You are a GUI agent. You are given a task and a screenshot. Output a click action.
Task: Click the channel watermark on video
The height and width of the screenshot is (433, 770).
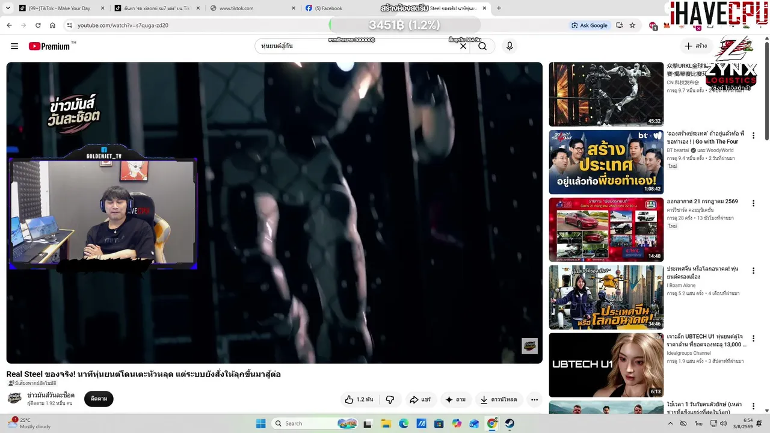[x=529, y=345]
